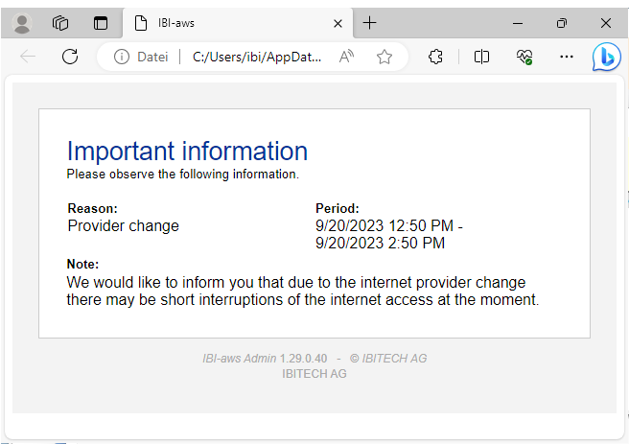The height and width of the screenshot is (444, 629).
Task: Toggle the split screen icon
Action: click(482, 57)
